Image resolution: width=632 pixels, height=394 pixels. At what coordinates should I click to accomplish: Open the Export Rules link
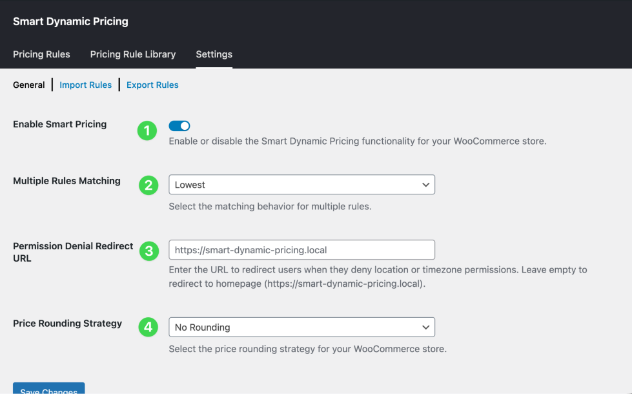[152, 85]
